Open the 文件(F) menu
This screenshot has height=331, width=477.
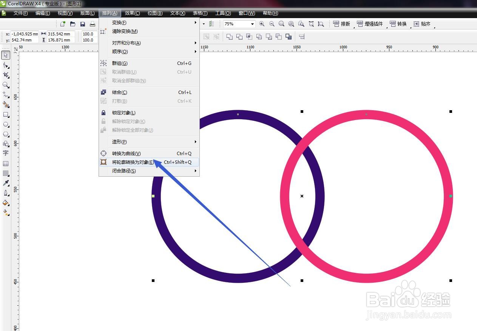click(20, 13)
